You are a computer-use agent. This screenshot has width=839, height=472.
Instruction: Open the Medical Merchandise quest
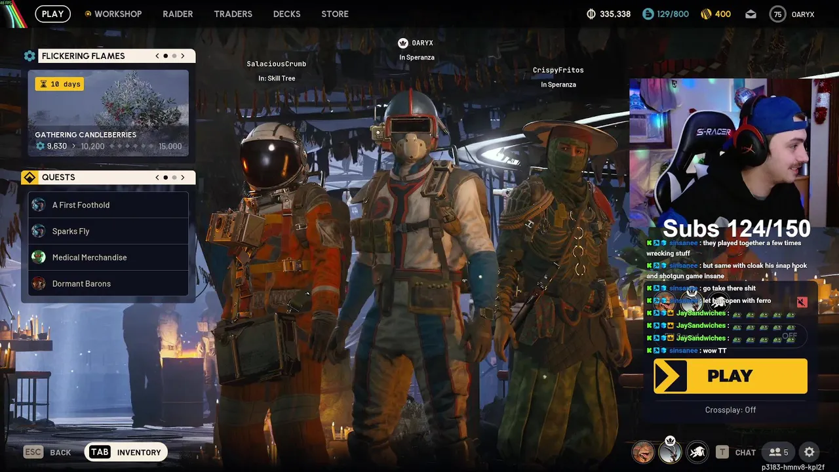click(108, 257)
